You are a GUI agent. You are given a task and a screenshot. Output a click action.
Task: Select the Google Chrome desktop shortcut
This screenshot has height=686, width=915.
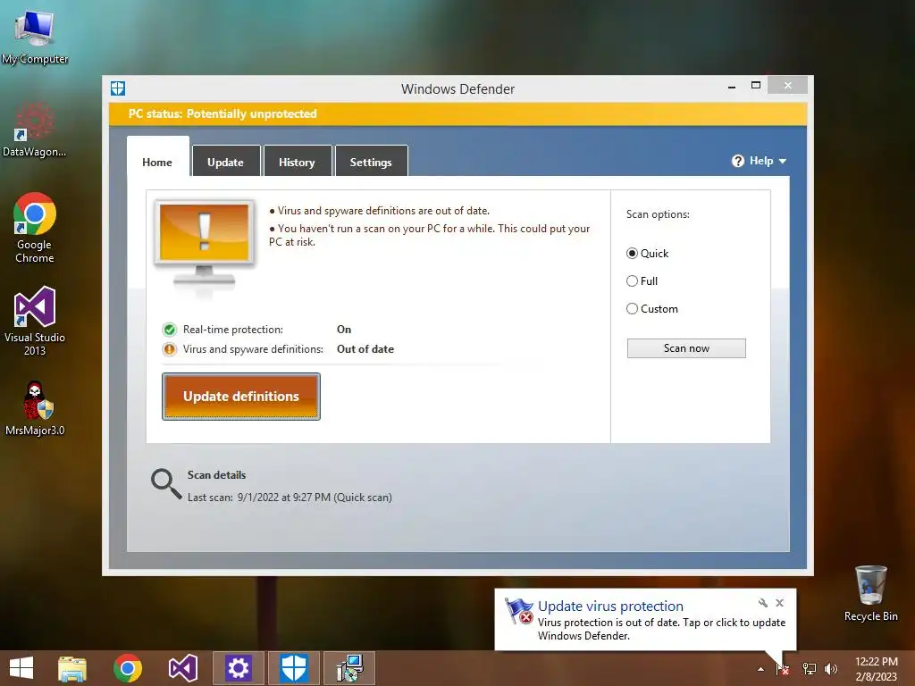click(35, 228)
